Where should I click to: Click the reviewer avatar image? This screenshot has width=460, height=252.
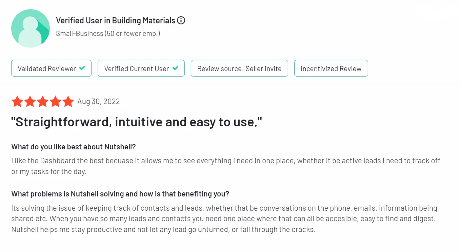(x=31, y=28)
